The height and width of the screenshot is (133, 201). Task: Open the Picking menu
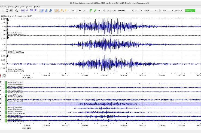tap(10, 7)
